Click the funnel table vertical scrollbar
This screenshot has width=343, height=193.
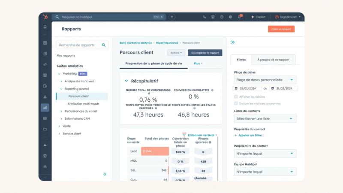(218, 159)
